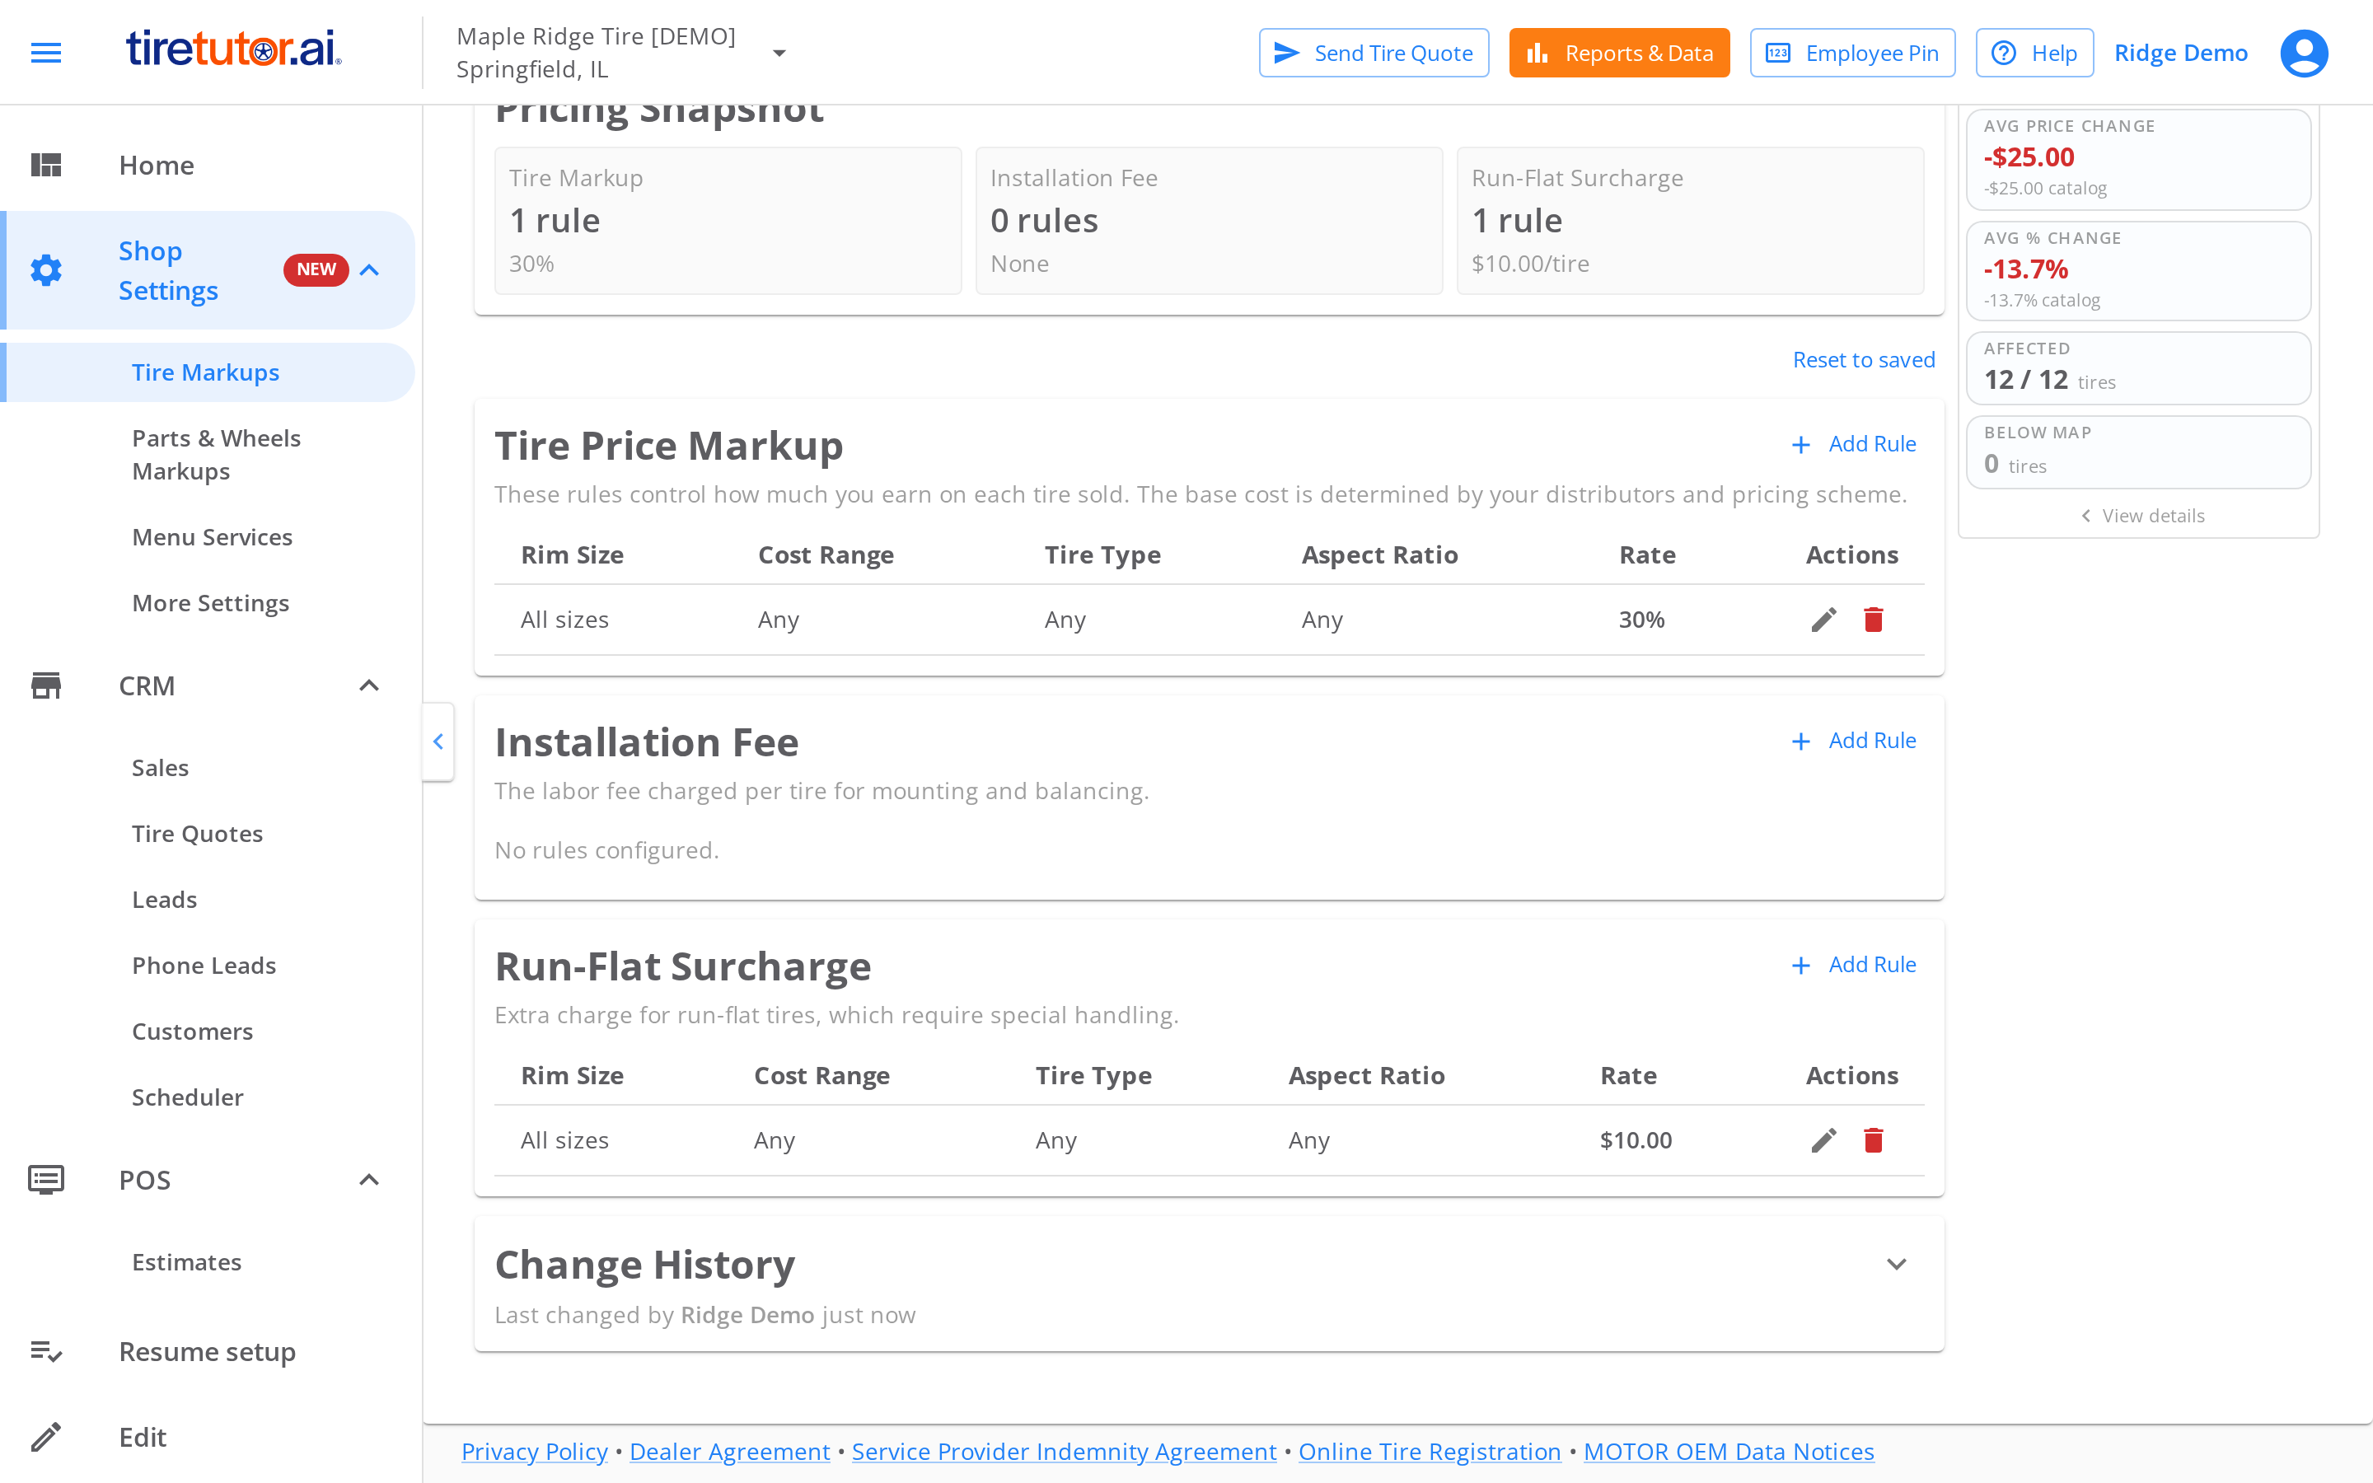Edit the $10.00 run-flat surcharge rule
This screenshot has width=2373, height=1483.
click(x=1823, y=1141)
